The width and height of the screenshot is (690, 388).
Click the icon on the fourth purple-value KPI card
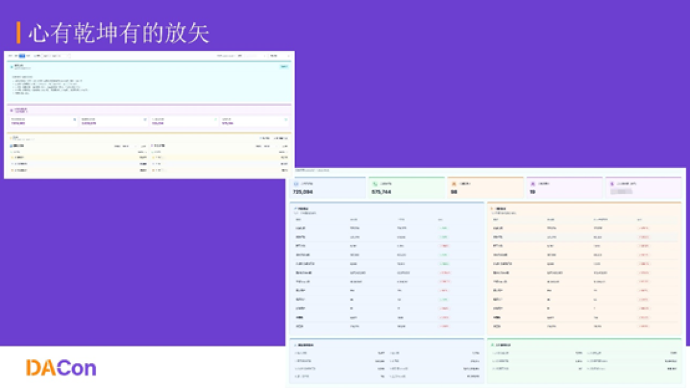(x=286, y=119)
